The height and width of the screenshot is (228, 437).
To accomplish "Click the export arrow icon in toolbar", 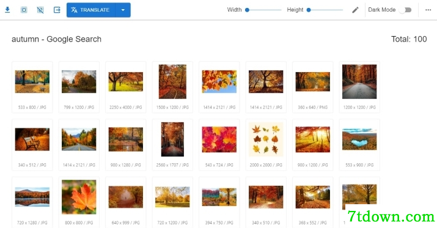I will click(57, 10).
